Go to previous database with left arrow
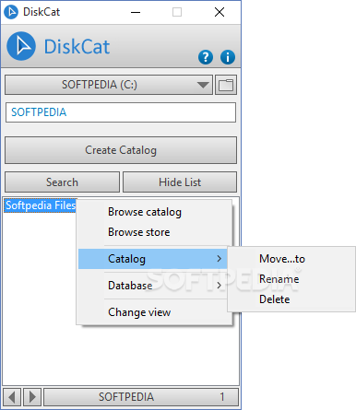The height and width of the screenshot is (410, 356). [x=12, y=397]
